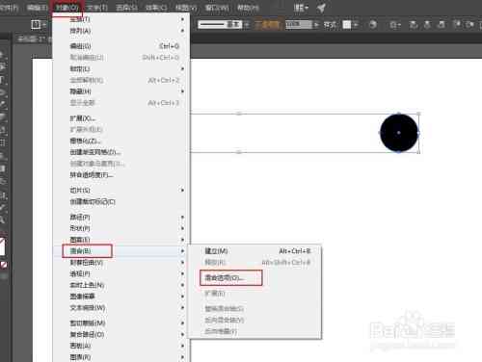Click 取消编组(U) Shift+Ctrl+G item
482x362 pixels.
tap(121, 58)
